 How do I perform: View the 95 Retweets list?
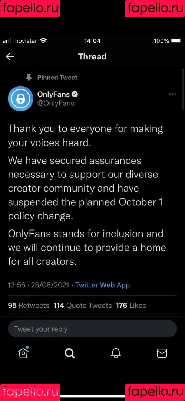pyautogui.click(x=29, y=305)
